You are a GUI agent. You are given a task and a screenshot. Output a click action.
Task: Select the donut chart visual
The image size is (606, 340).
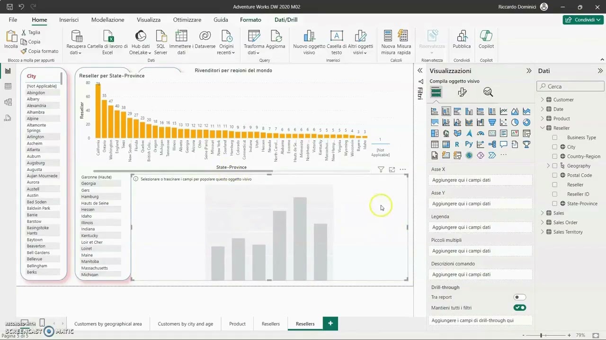(x=526, y=122)
